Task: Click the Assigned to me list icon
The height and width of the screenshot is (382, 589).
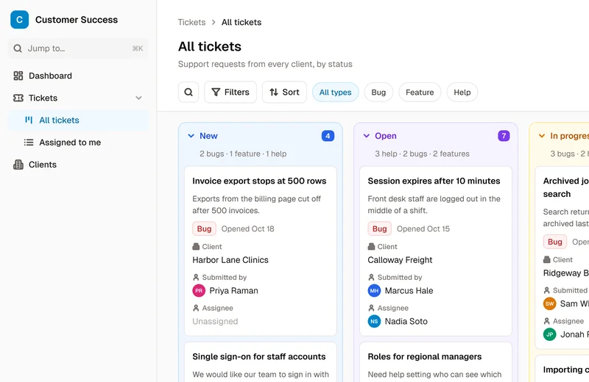Action: [29, 143]
